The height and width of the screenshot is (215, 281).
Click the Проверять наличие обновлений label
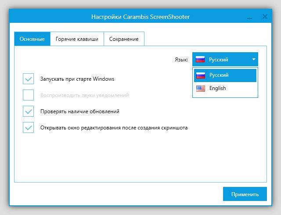[80, 111]
